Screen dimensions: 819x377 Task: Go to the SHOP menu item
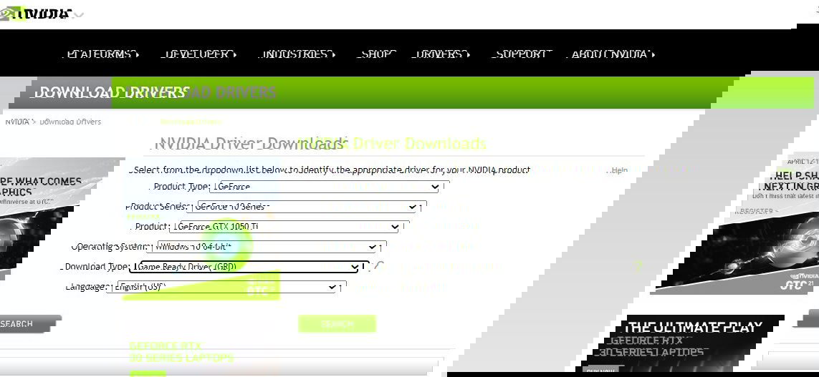click(376, 54)
